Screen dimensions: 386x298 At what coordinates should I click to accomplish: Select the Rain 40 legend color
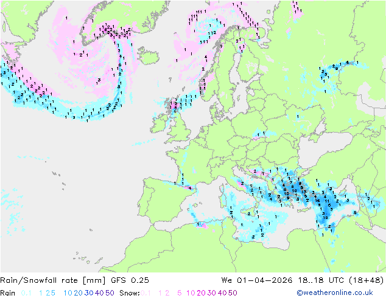tap(99, 293)
